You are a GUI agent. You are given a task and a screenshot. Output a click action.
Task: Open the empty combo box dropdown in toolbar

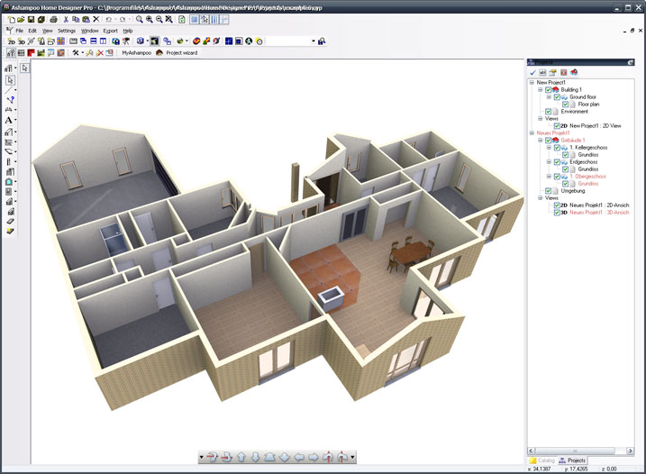pos(314,41)
